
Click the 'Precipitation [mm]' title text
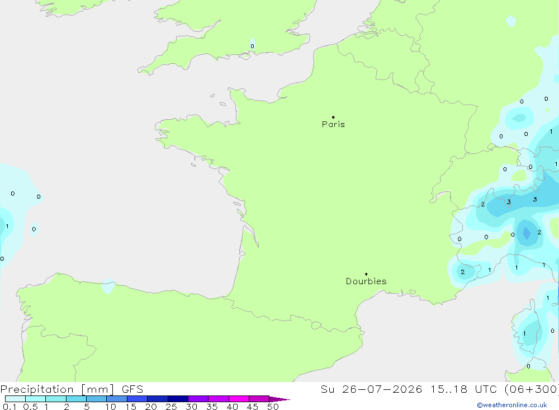[57, 389]
